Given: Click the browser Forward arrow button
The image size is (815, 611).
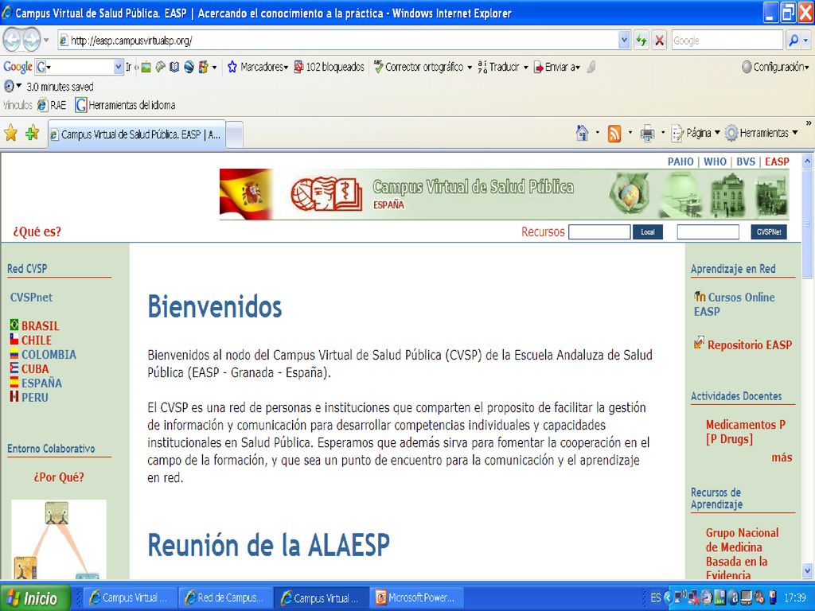Looking at the screenshot, I should [x=31, y=40].
